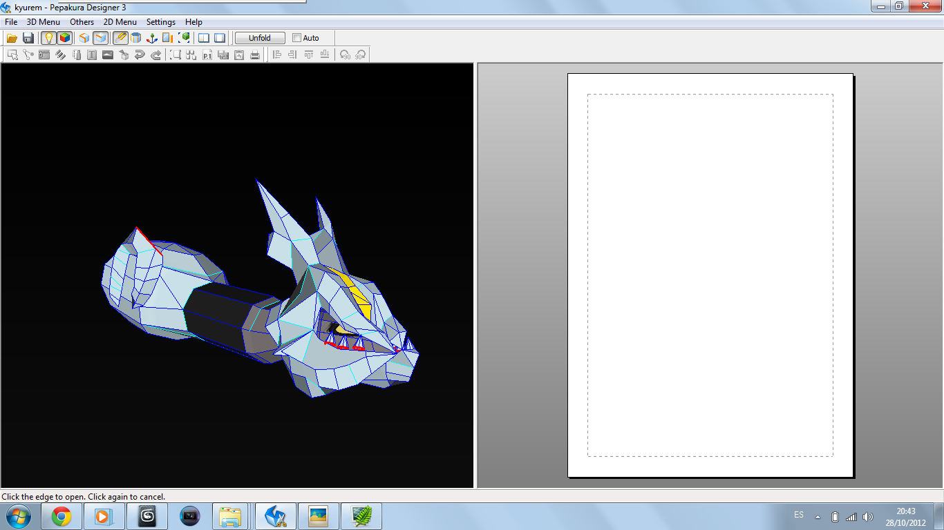The width and height of the screenshot is (944, 530).
Task: Click the orange panel-with-bar toolbar icon
Action: 167,38
